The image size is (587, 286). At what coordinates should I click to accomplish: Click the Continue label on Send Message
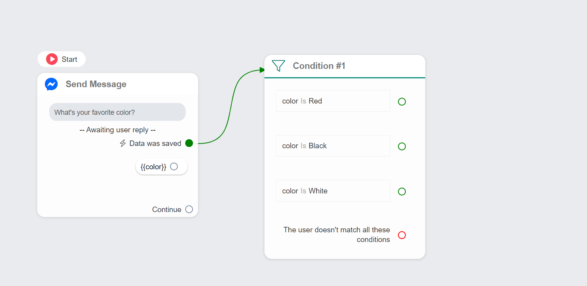(x=167, y=209)
